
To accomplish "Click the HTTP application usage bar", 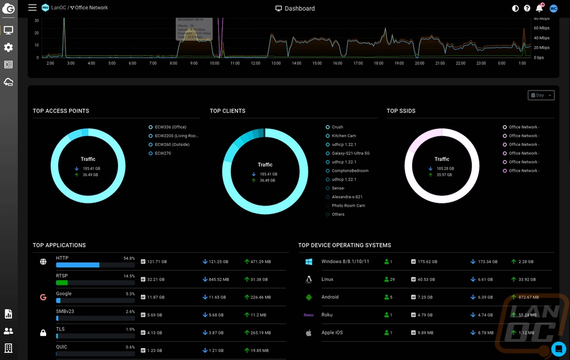I will click(x=78, y=265).
